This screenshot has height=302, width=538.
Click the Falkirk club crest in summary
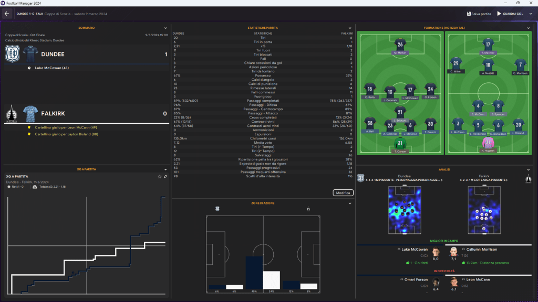[13, 113]
